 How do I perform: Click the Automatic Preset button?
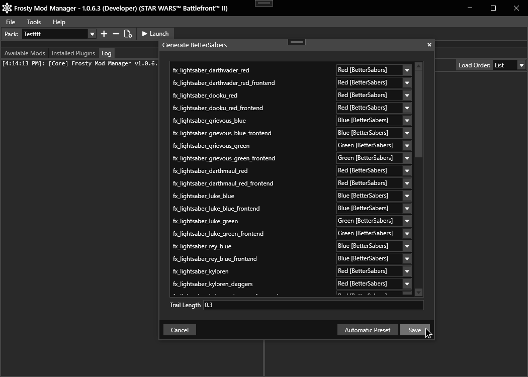[368, 330]
